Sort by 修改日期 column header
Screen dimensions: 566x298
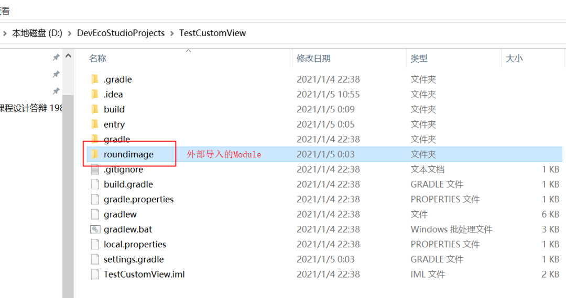point(314,59)
